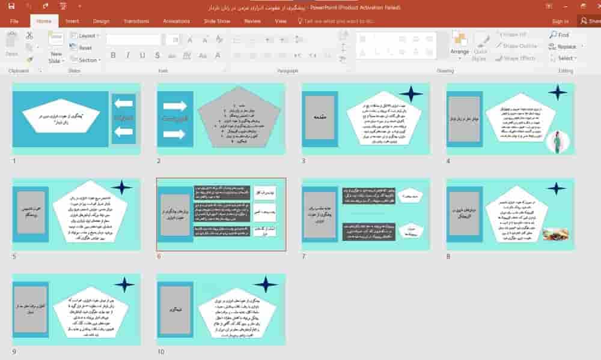Viewport: 601px width, 360px height.
Task: Toggle Italic formatting
Action: point(127,55)
